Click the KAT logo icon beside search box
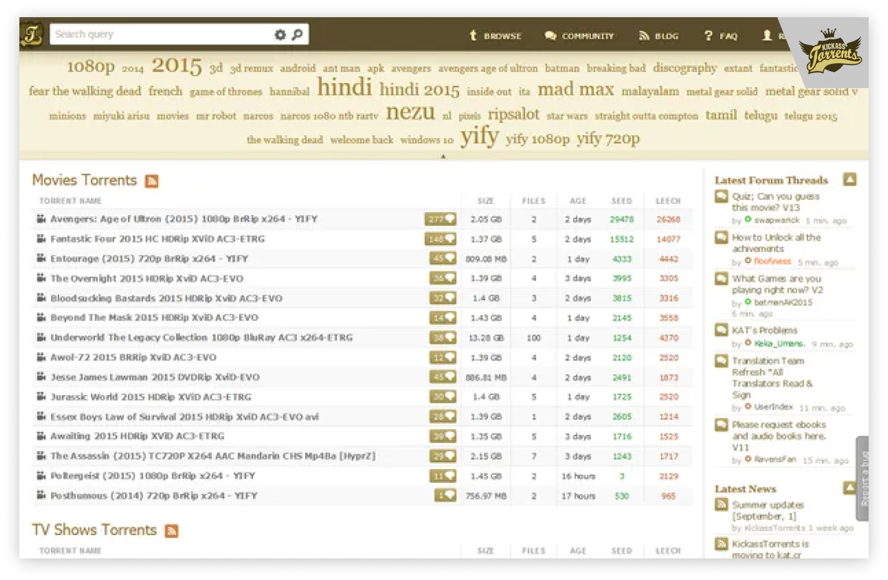 click(x=32, y=35)
